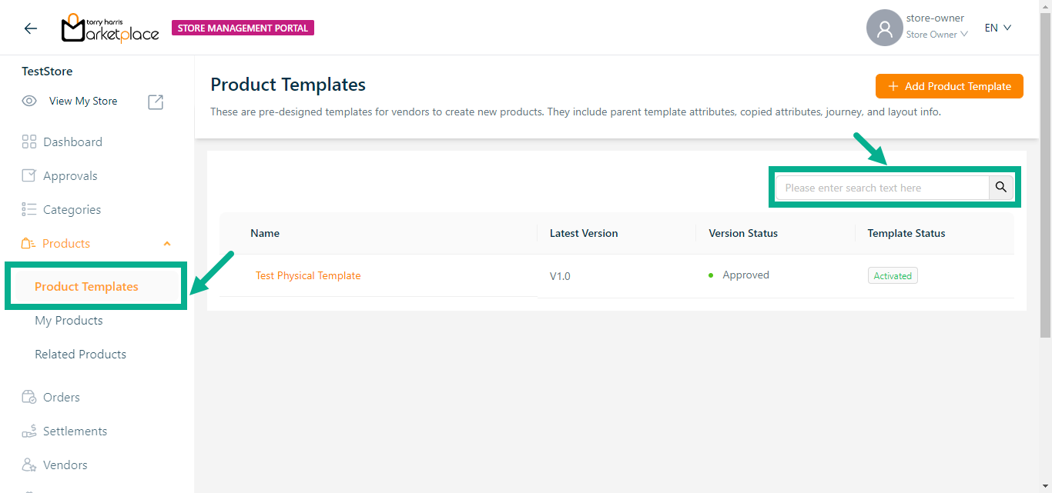The width and height of the screenshot is (1052, 493).
Task: Click Add Product Template button
Action: click(949, 86)
